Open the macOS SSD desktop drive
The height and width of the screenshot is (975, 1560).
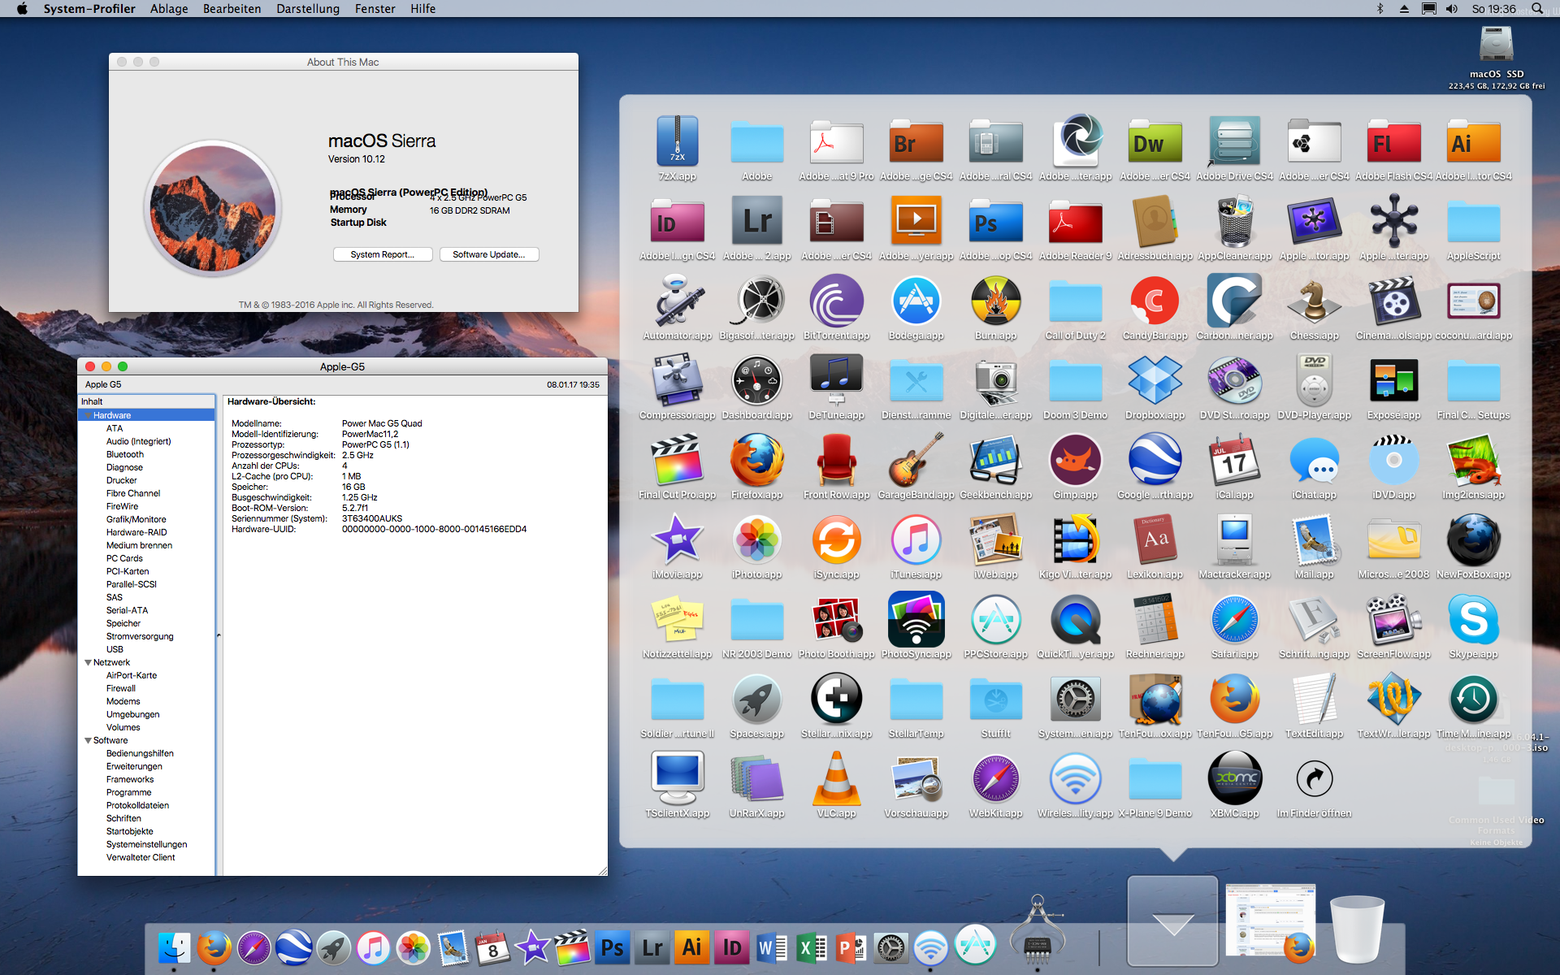(1496, 45)
